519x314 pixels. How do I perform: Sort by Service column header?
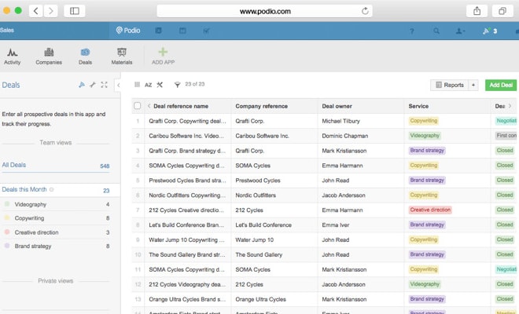(x=418, y=106)
